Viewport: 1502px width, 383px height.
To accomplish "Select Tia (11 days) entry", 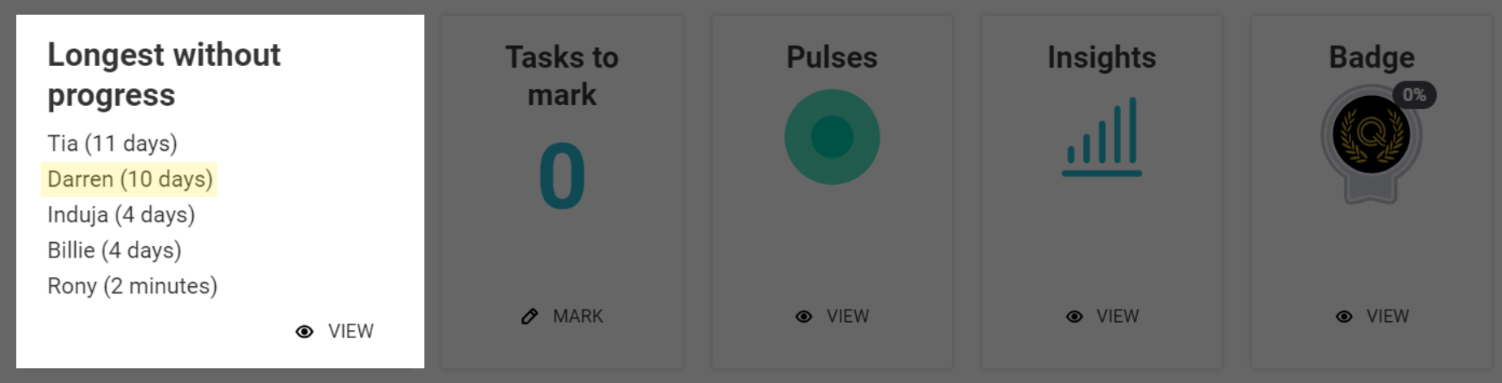I will [112, 143].
